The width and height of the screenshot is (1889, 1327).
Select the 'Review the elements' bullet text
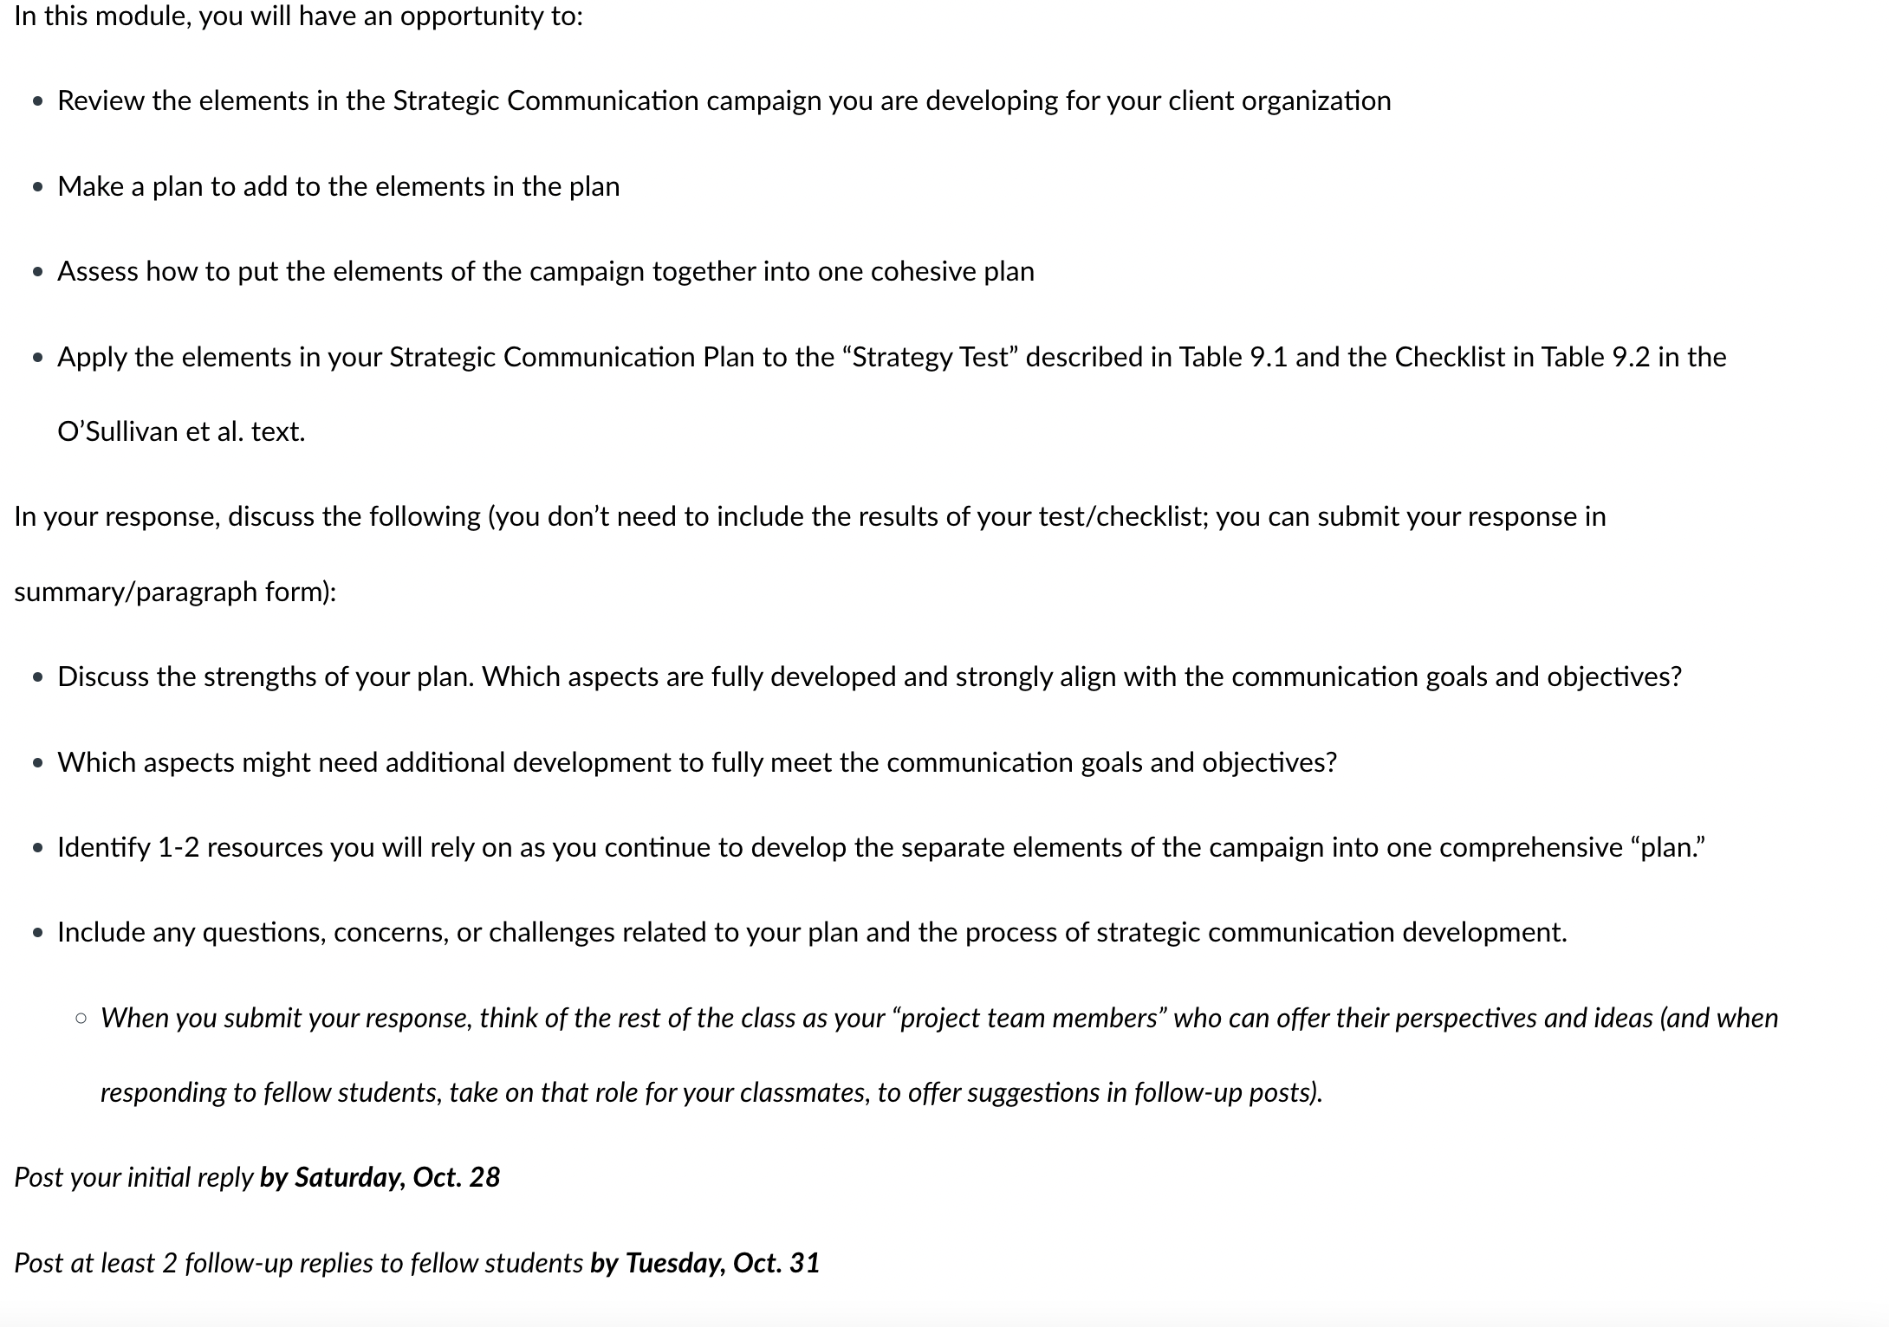click(724, 101)
